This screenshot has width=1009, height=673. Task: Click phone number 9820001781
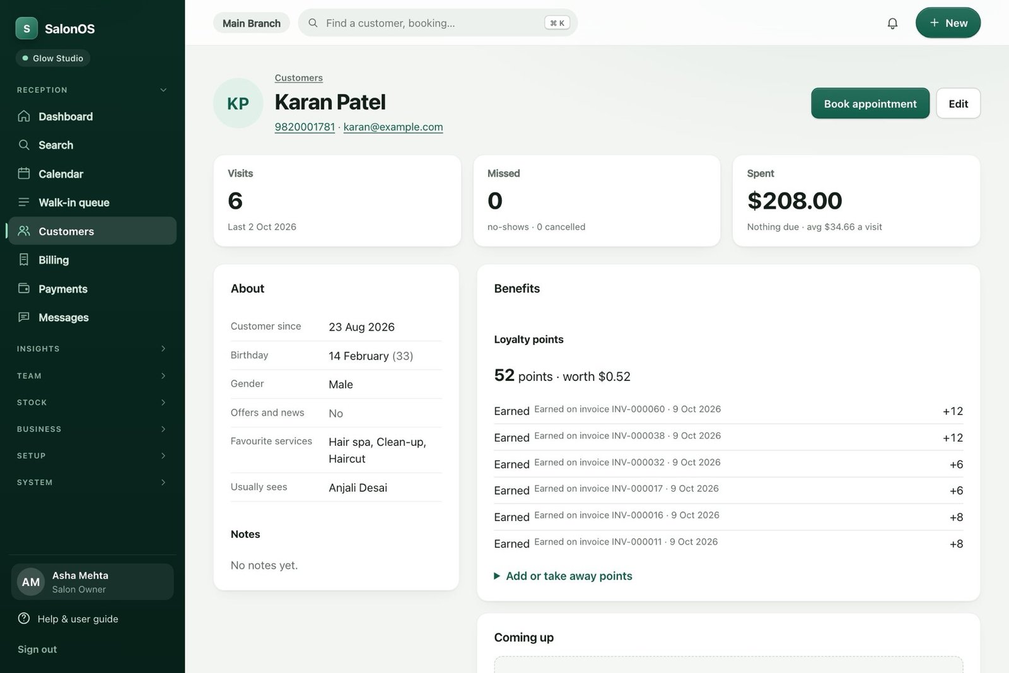305,127
